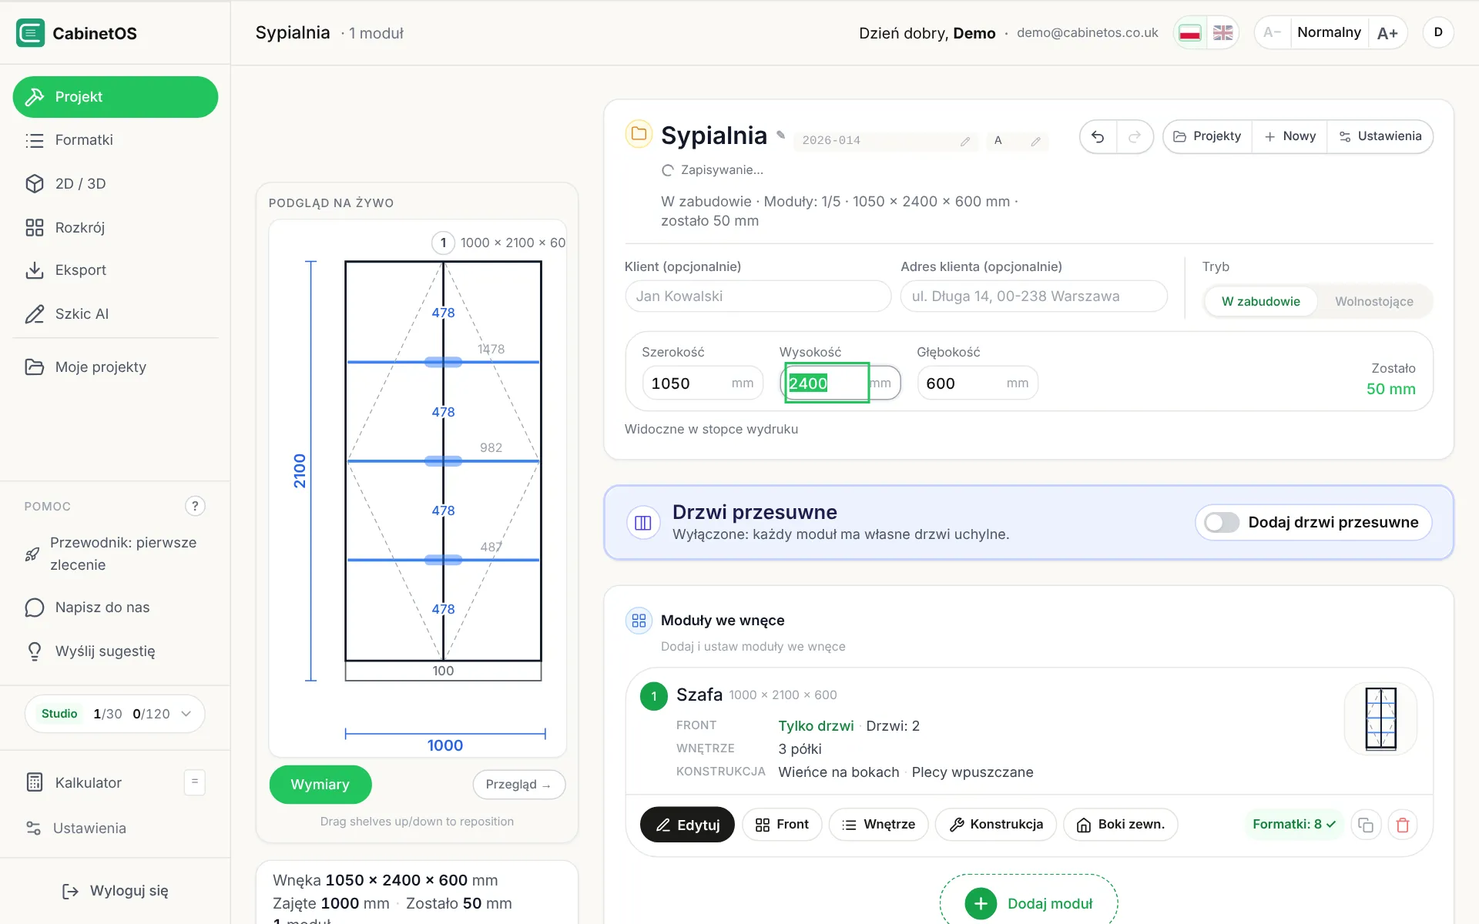1479x924 pixels.
Task: Click the pencil icon next to revision A
Action: [x=1036, y=141]
